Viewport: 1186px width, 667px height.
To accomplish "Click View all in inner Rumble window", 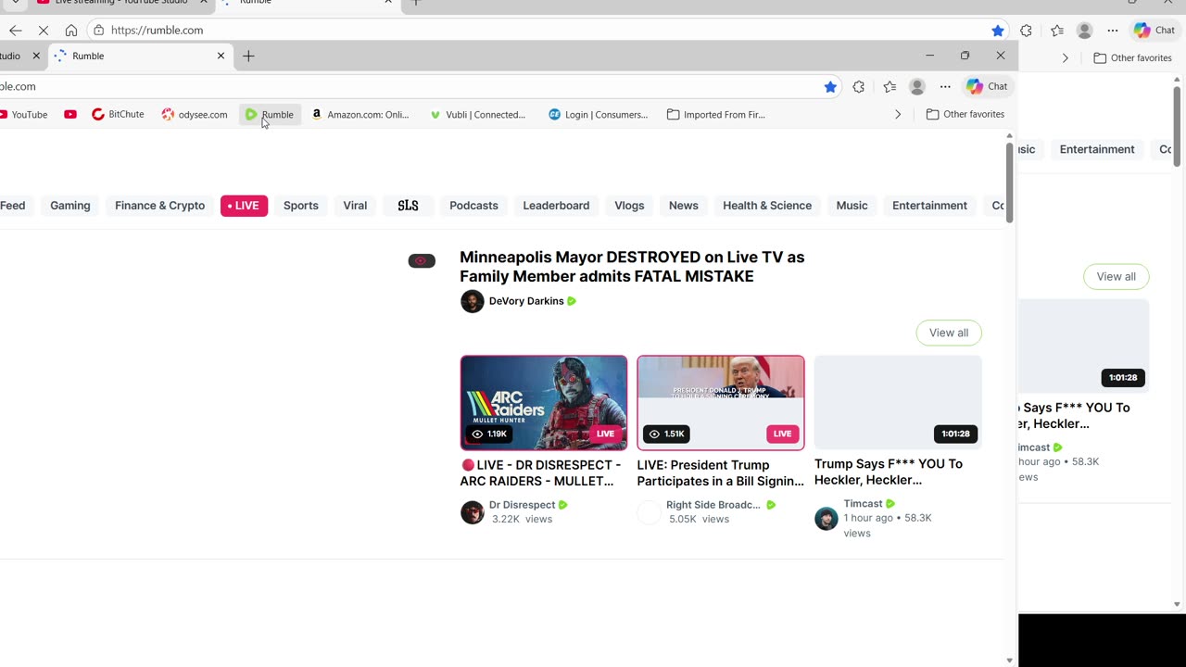I will coord(949,333).
